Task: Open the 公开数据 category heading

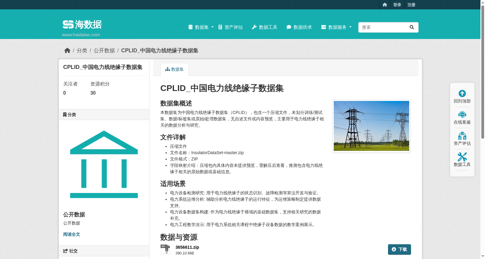Action: (x=74, y=215)
